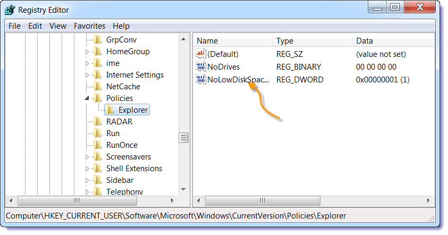Viewport: 448px width, 235px height.
Task: Open the File menu
Action: [x=14, y=26]
